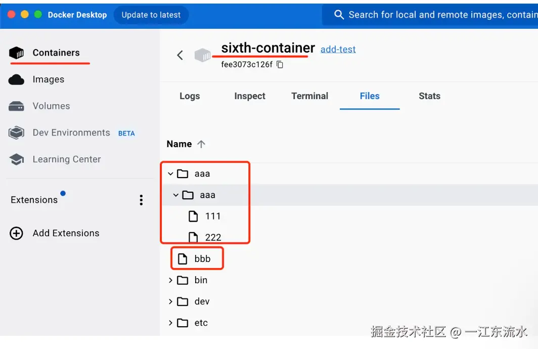538x349 pixels.
Task: Open the Extensions three-dot menu
Action: [141, 200]
